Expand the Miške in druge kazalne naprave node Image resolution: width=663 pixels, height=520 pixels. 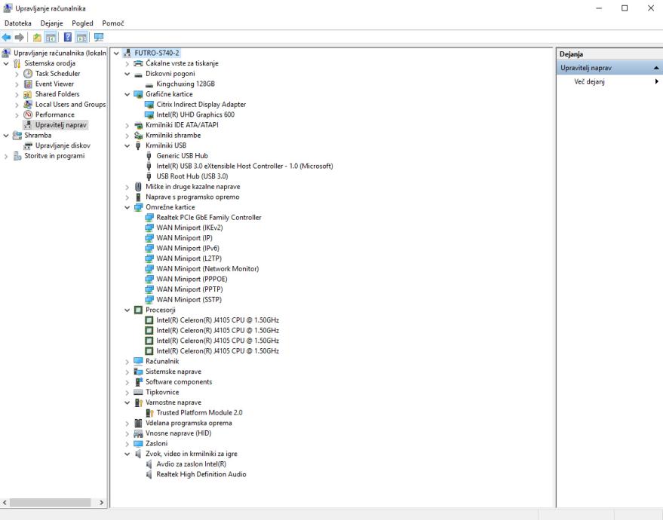(x=127, y=187)
